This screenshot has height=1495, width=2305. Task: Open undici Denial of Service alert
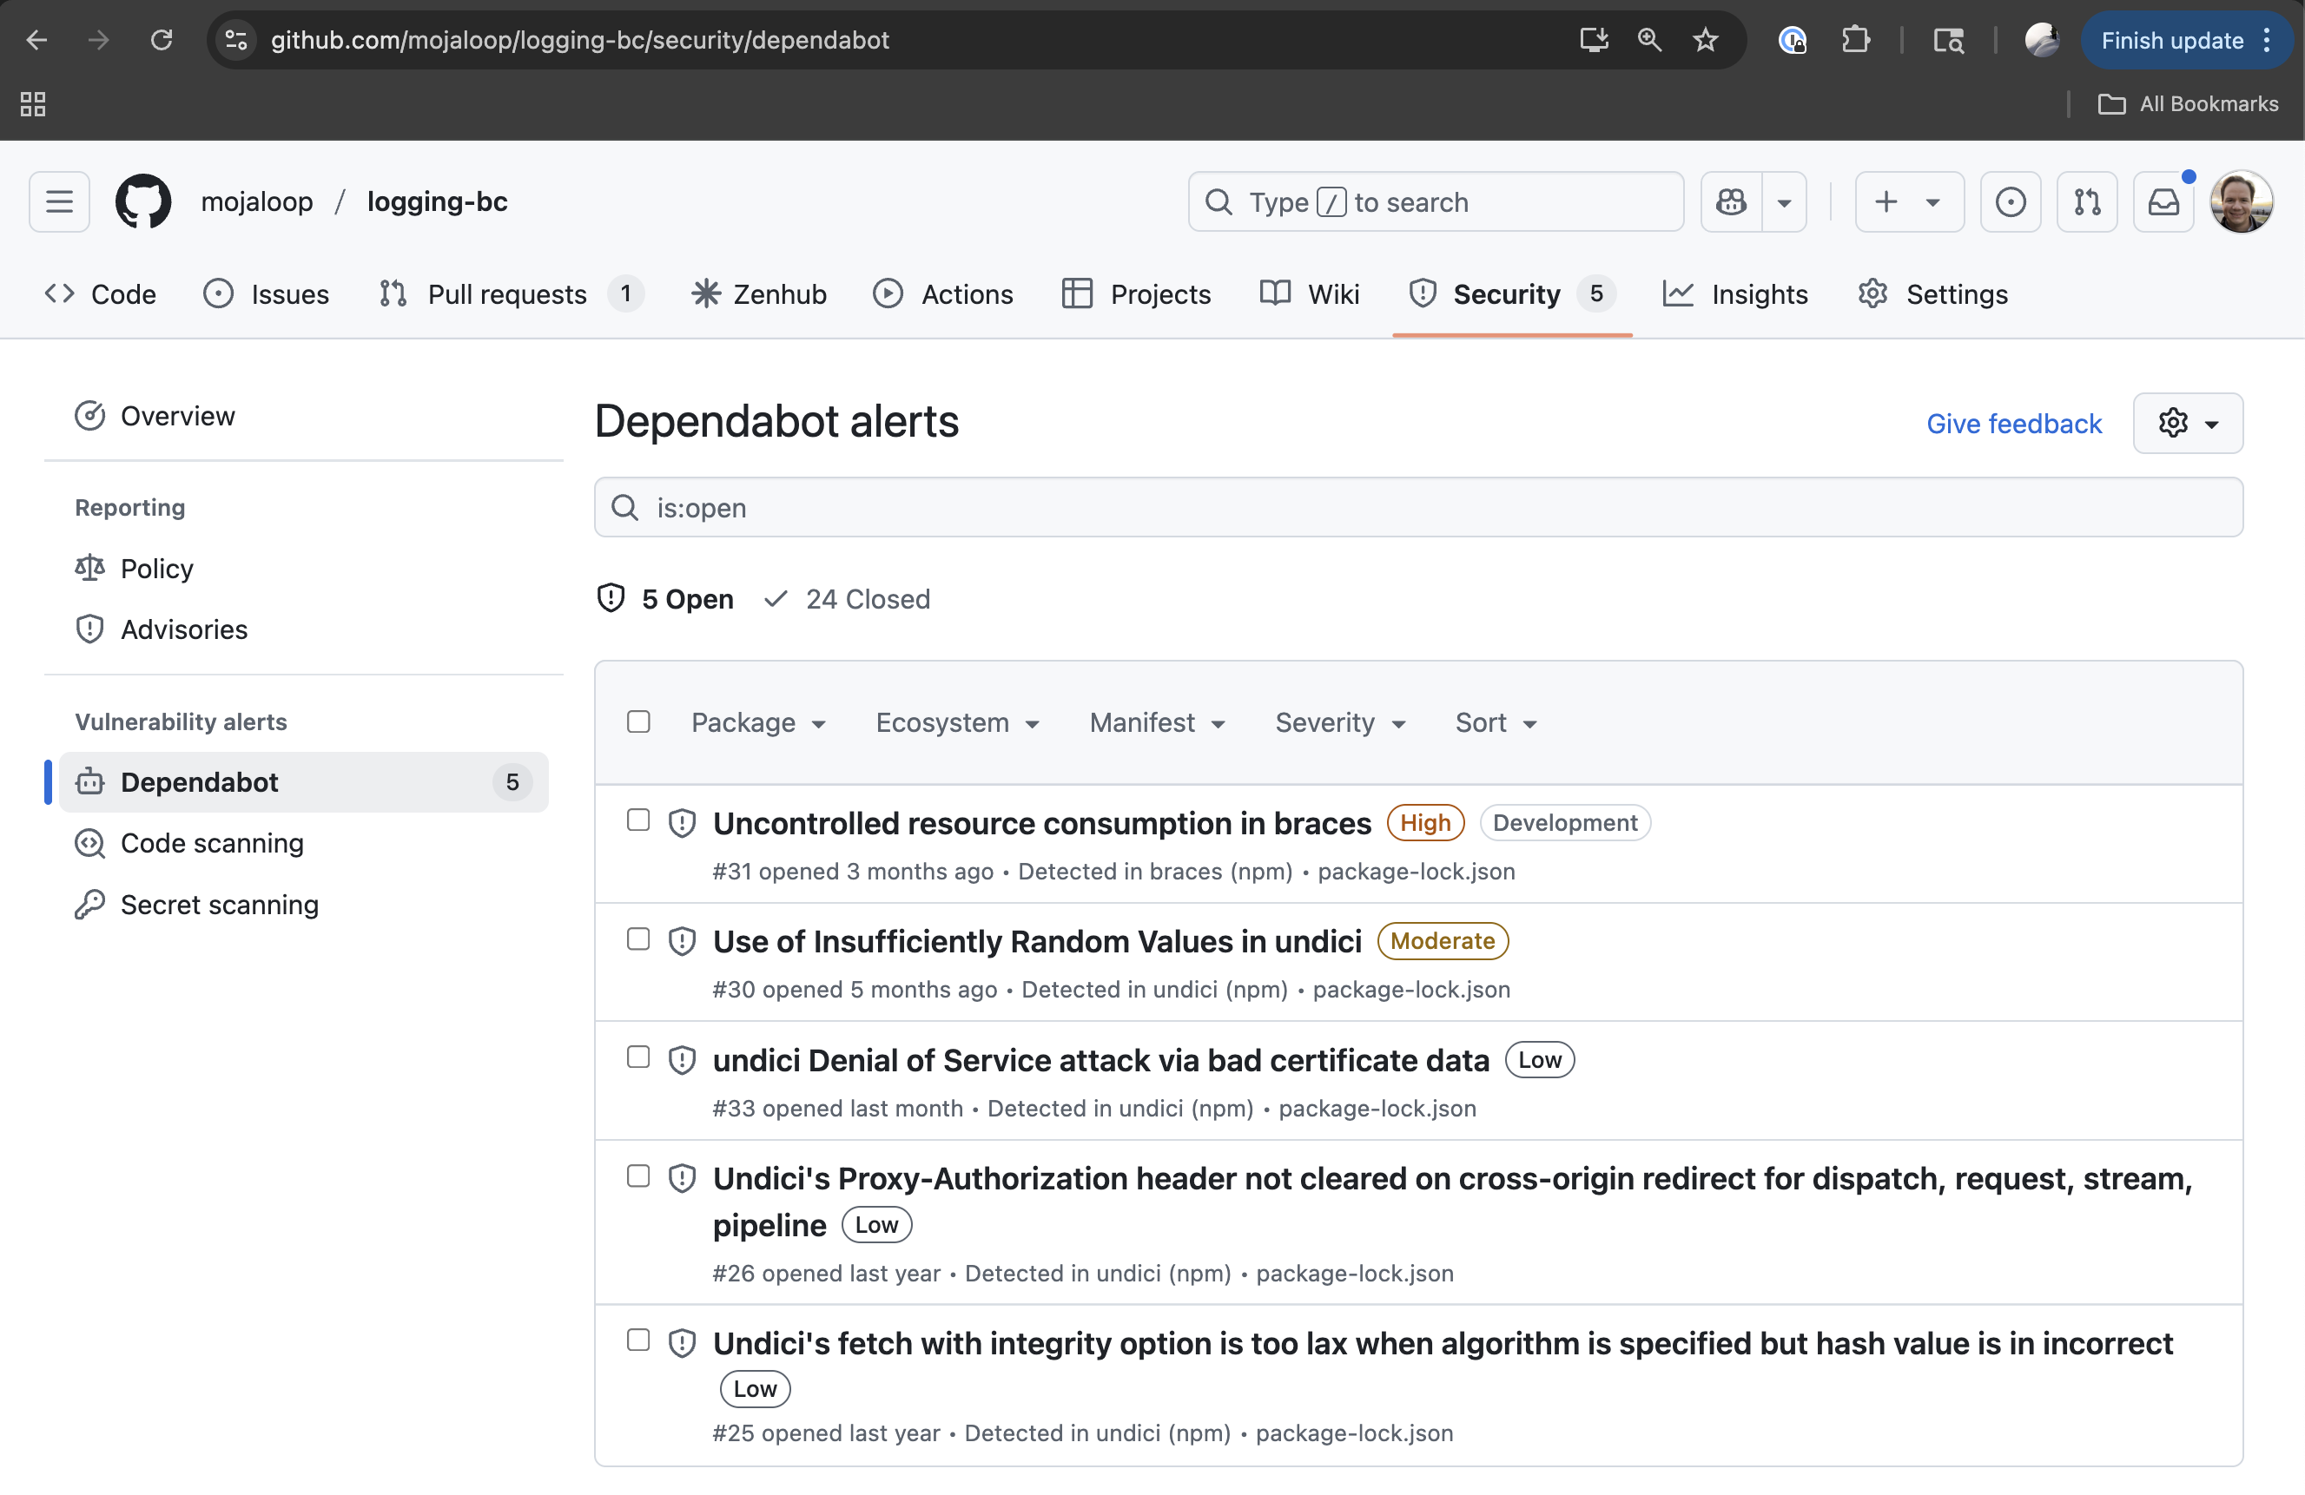point(1101,1060)
